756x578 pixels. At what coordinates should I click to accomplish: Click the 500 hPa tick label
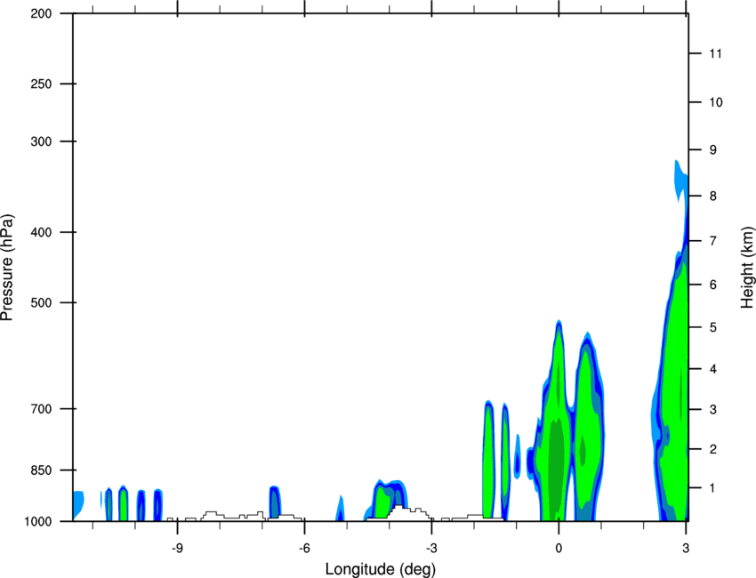(x=41, y=302)
